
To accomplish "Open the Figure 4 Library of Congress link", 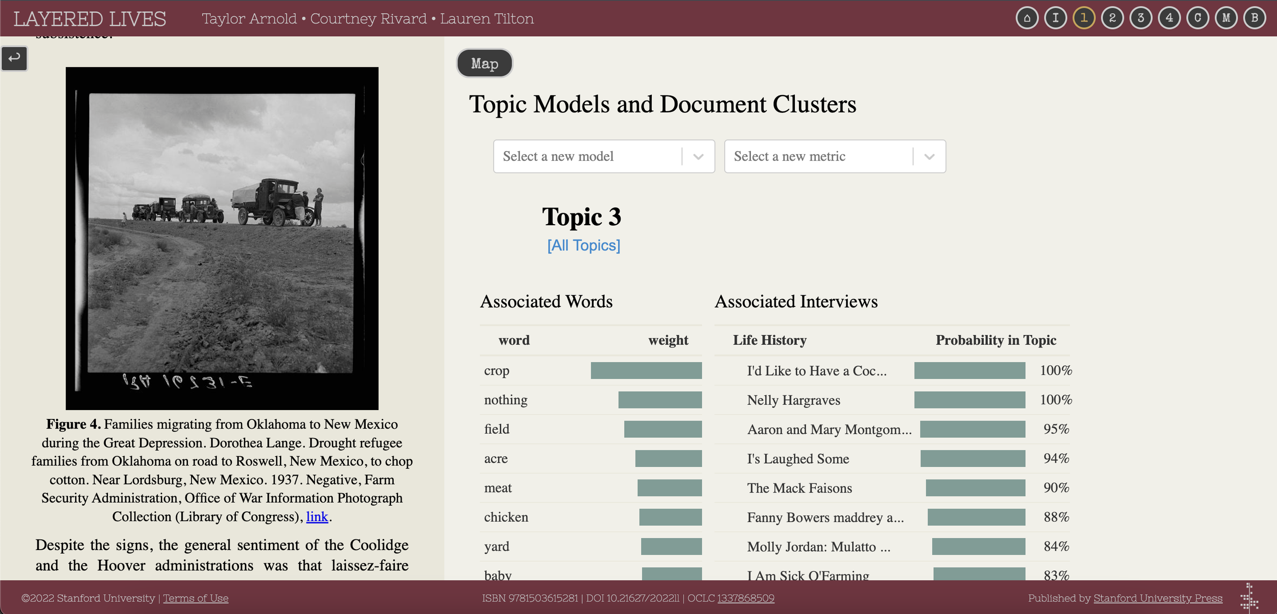I will click(317, 516).
